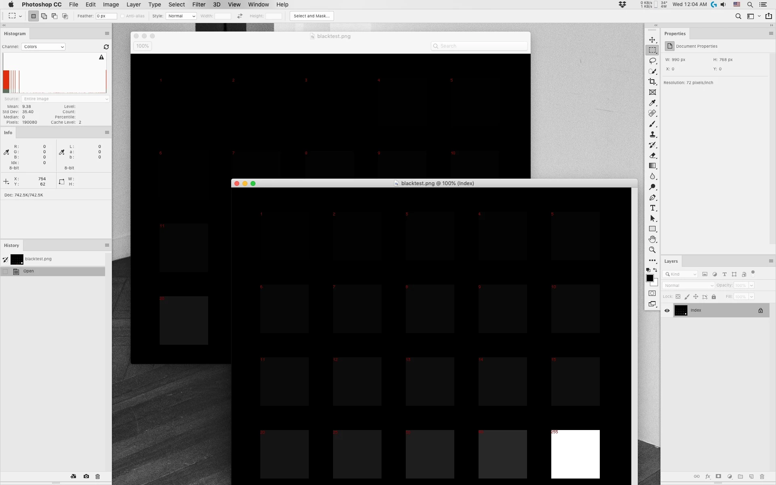Image resolution: width=776 pixels, height=485 pixels.
Task: Open the marquee Style dropdown
Action: pos(181,16)
